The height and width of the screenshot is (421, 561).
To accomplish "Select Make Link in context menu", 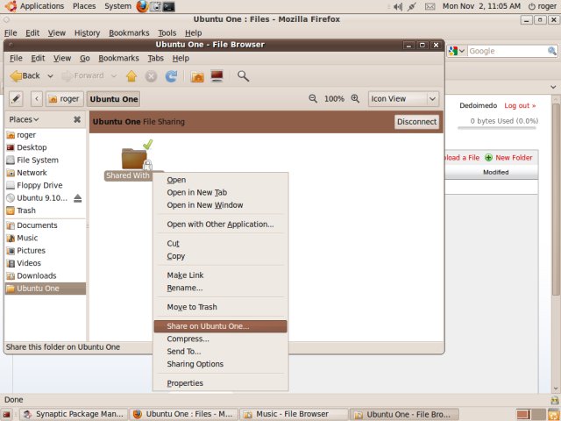I will pos(220,275).
